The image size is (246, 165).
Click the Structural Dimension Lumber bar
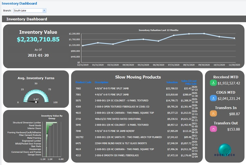[52, 123]
